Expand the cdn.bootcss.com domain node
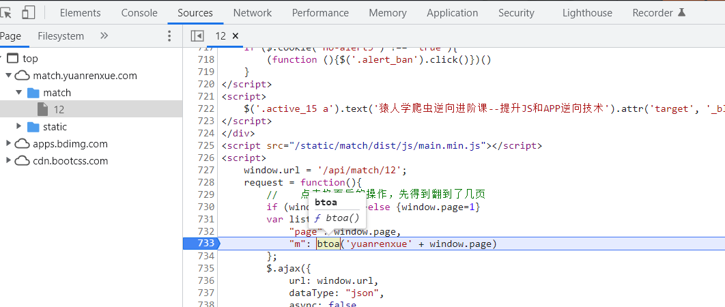 point(8,160)
